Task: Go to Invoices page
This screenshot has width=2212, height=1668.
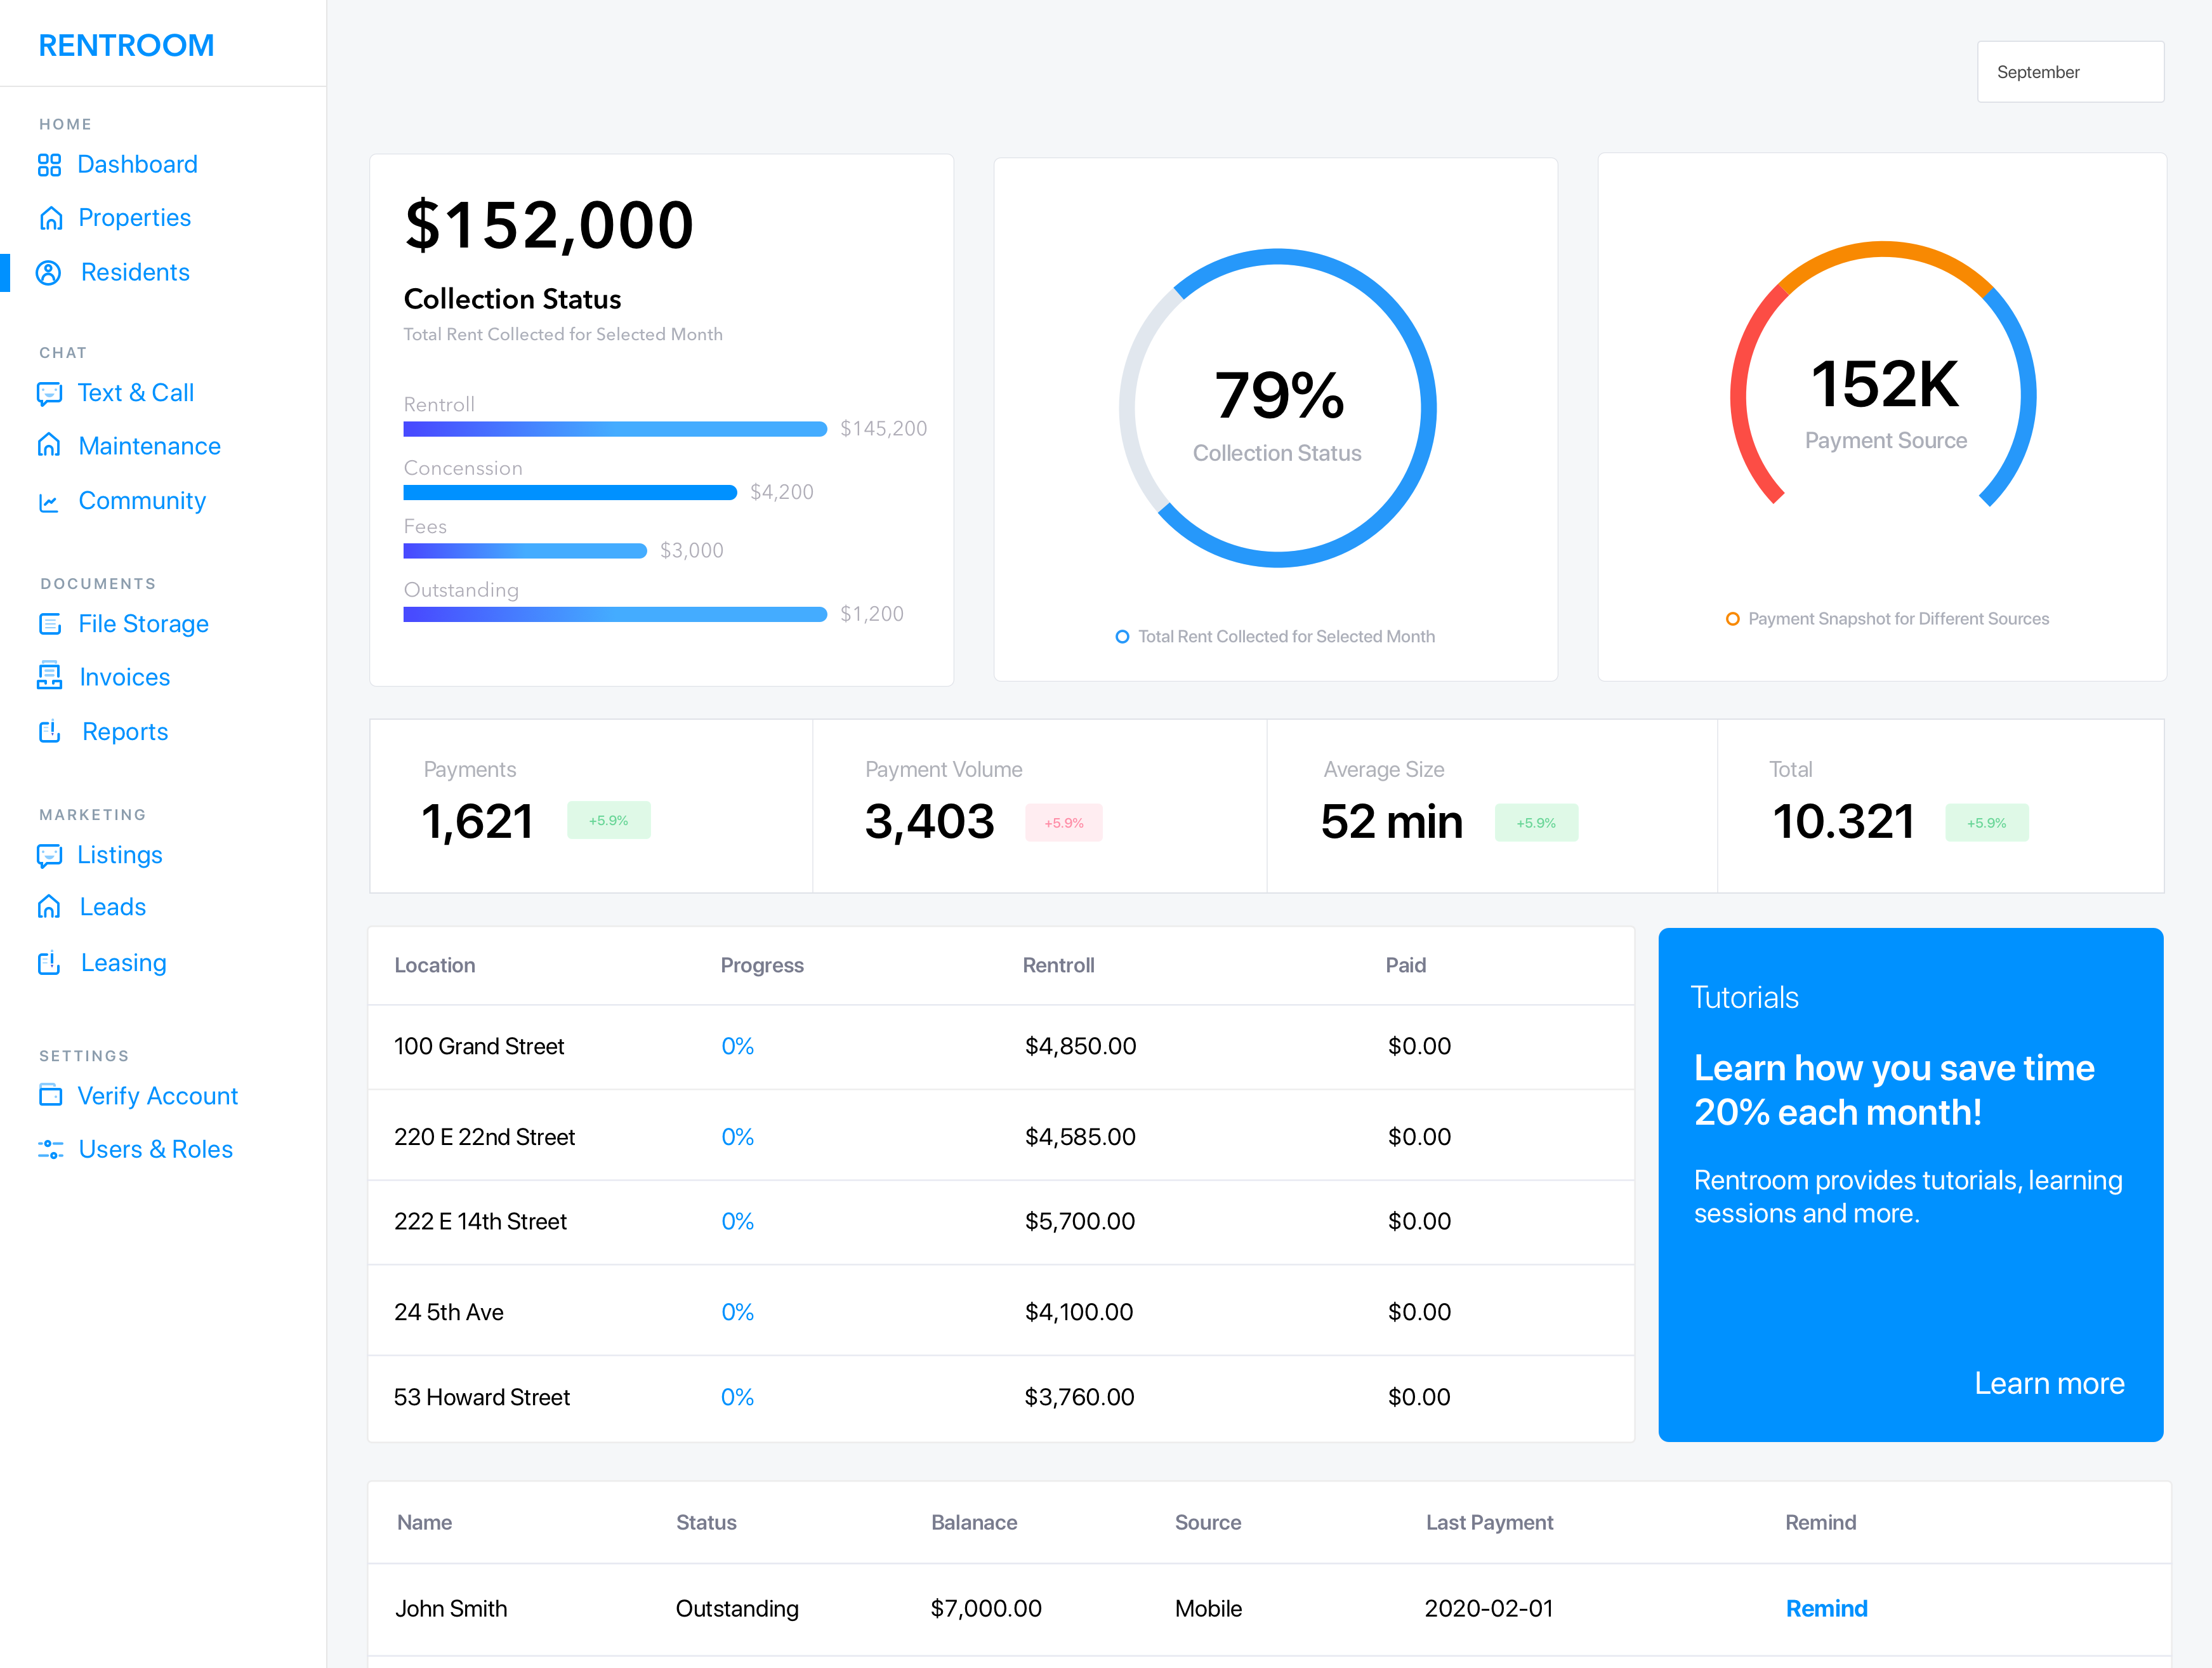Action: 124,678
